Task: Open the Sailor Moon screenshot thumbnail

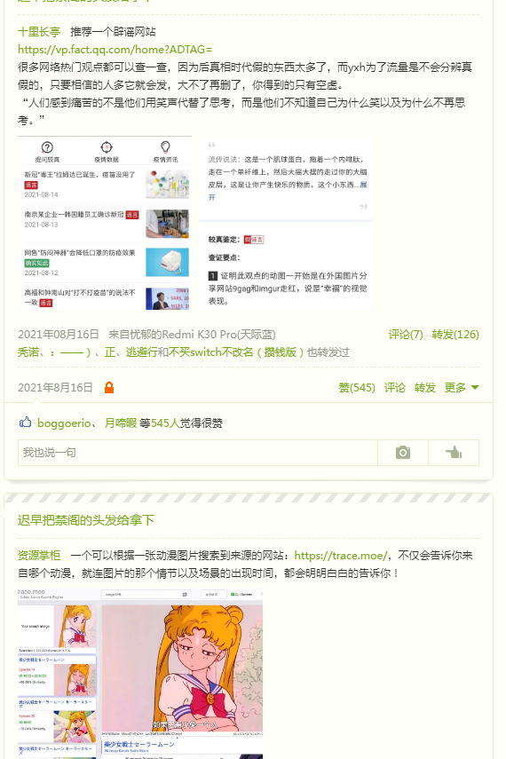Action: (140, 674)
